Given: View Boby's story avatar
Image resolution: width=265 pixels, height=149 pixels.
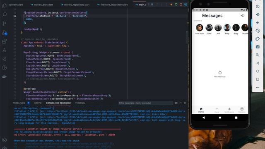Looking at the screenshot, I should pyautogui.click(x=236, y=28).
